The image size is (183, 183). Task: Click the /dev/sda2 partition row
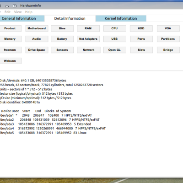point(50,120)
